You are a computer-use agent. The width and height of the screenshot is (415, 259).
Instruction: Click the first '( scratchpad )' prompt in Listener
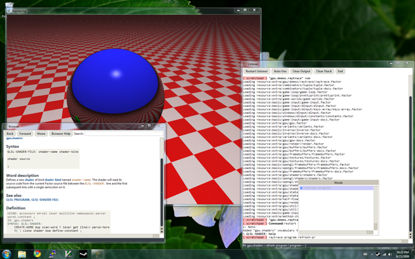(x=255, y=78)
